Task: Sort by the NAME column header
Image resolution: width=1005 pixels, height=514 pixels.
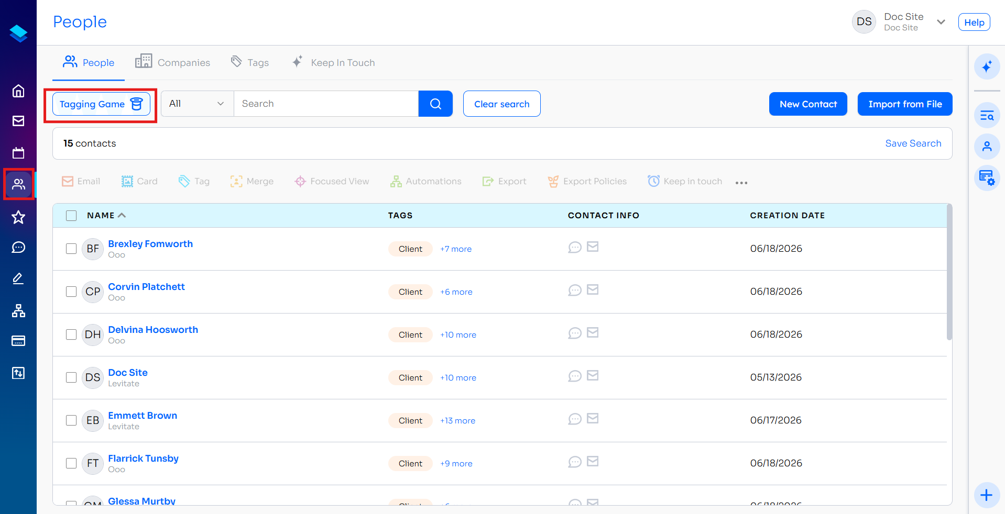Action: [x=106, y=216]
